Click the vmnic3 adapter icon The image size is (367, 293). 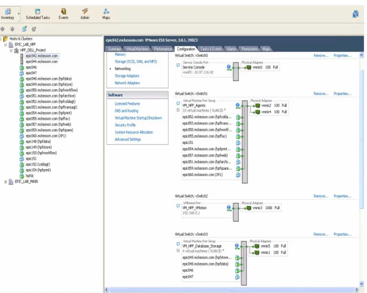click(249, 208)
